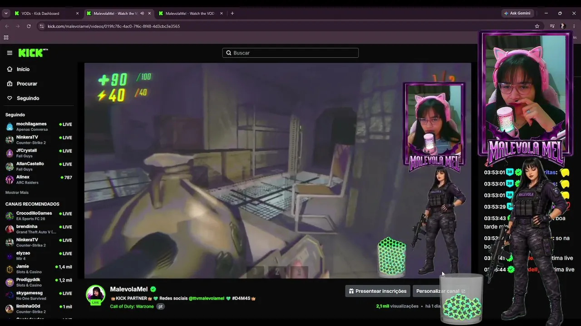
Task: Open the AllanCastello channel avatar
Action: click(x=10, y=166)
